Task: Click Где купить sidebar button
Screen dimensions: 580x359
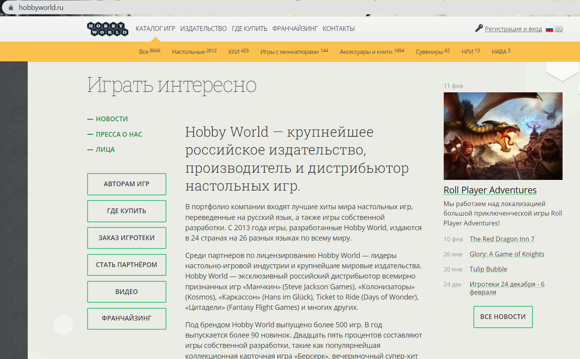Action: (127, 211)
